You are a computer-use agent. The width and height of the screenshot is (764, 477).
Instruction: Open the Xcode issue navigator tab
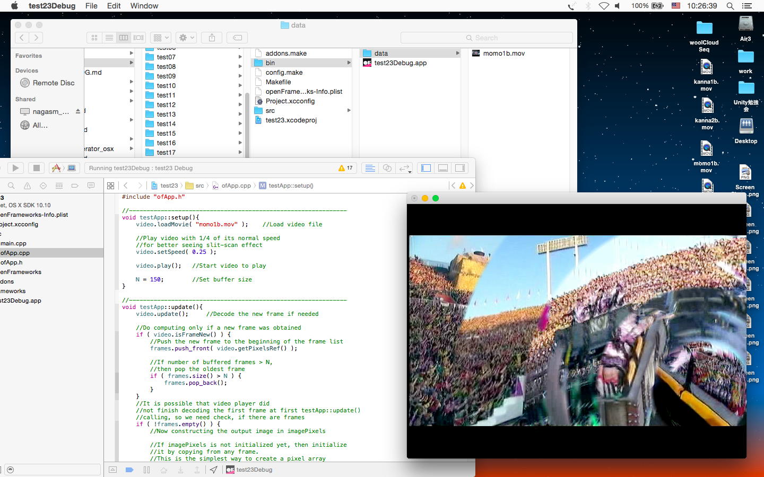[27, 185]
